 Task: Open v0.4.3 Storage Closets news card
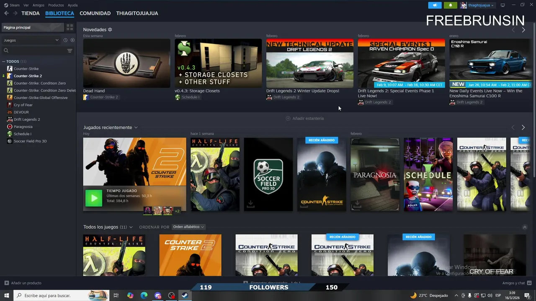218,63
